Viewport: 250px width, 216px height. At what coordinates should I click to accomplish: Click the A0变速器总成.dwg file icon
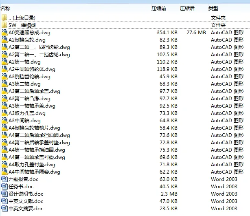click(x=4, y=33)
